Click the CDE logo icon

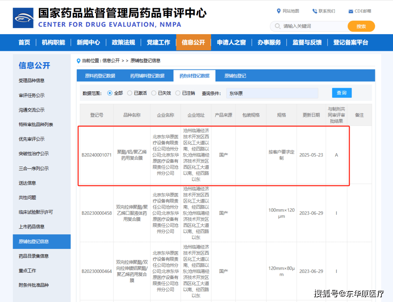tap(23, 18)
